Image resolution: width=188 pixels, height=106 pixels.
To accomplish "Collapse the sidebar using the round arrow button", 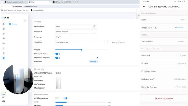I will pos(25,21).
